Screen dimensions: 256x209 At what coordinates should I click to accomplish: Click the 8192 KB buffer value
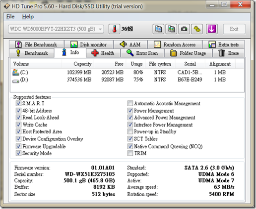pyautogui.click(x=104, y=187)
